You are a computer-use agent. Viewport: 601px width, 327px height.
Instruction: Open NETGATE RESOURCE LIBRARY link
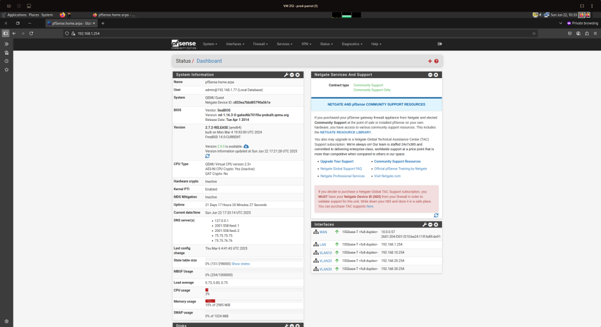point(345,132)
